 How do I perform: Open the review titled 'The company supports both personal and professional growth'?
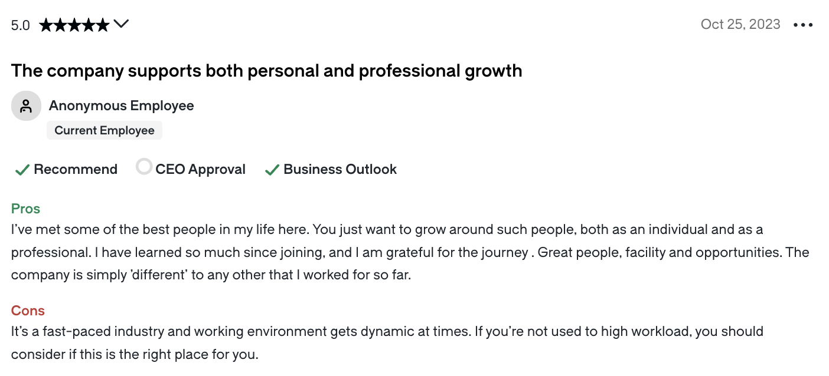(x=267, y=71)
